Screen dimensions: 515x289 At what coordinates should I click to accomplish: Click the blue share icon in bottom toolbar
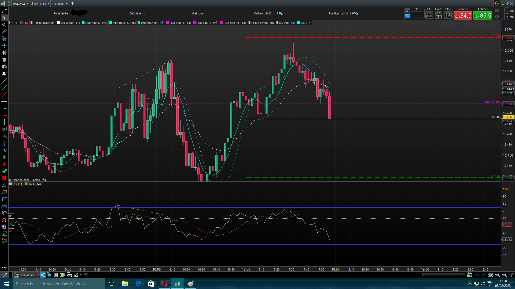click(x=43, y=275)
